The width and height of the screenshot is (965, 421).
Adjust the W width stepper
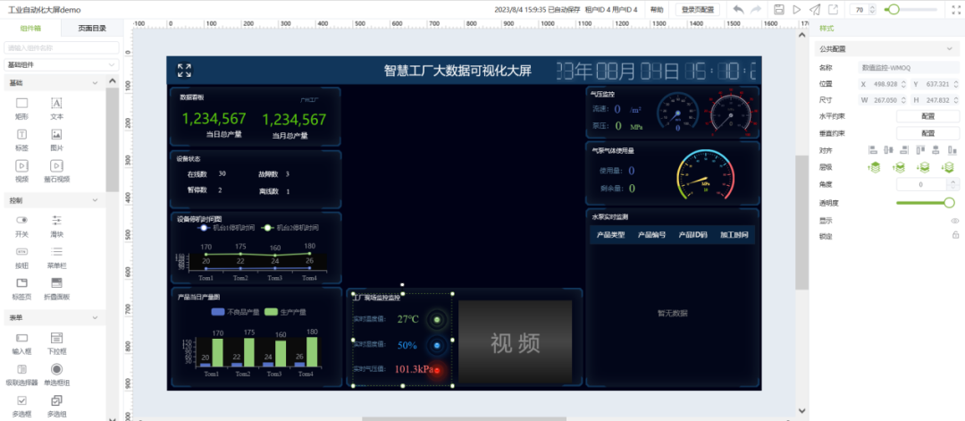pos(902,100)
